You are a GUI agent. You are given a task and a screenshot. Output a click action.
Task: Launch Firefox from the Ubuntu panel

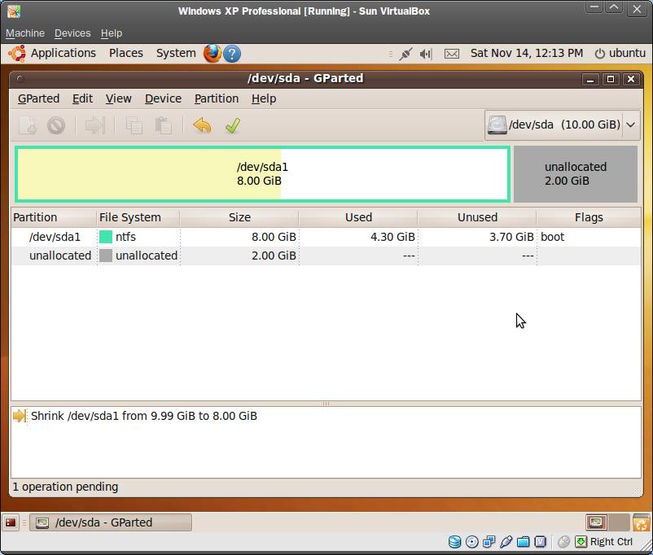212,53
